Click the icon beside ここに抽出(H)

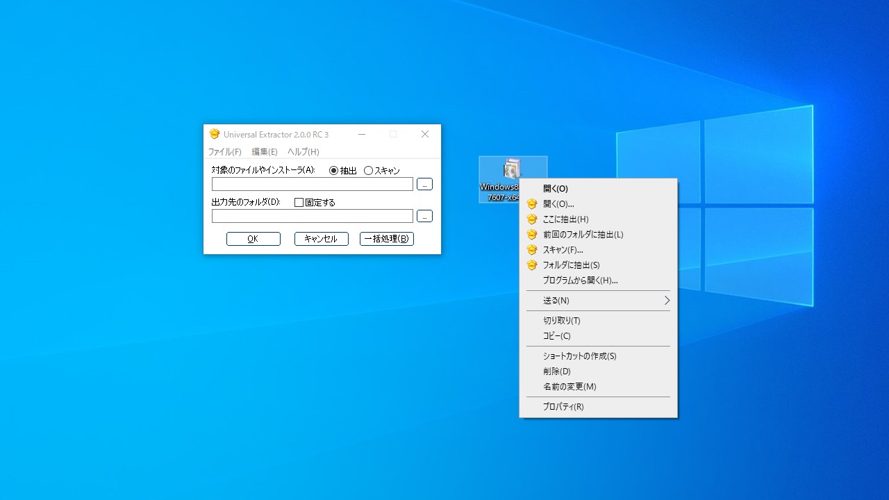click(x=532, y=219)
